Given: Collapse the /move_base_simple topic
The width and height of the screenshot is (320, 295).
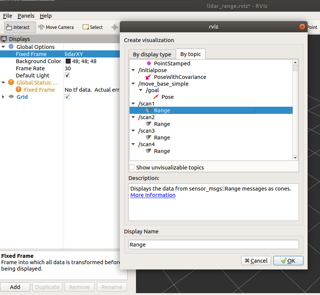Looking at the screenshot, I should pyautogui.click(x=133, y=83).
